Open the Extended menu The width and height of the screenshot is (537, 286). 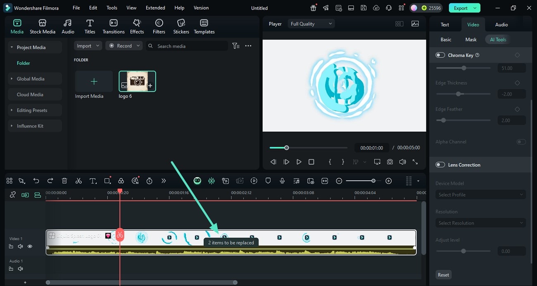coord(155,8)
